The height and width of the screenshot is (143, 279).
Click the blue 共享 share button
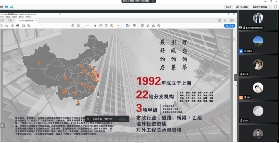tap(230, 26)
